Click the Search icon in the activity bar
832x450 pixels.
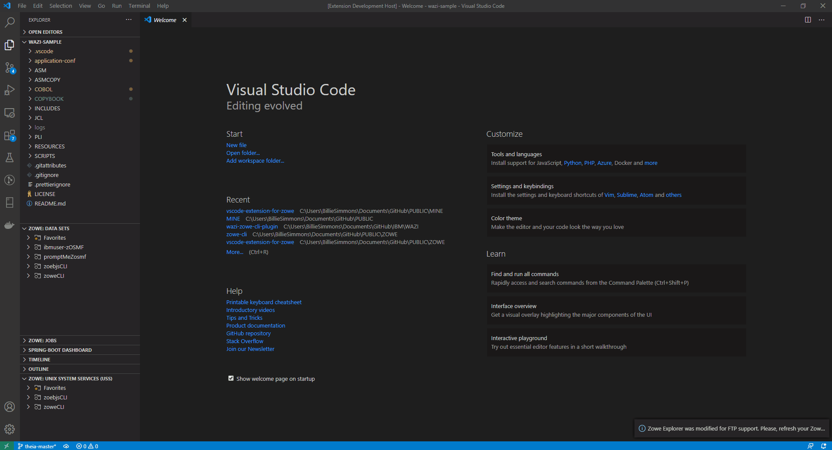click(x=10, y=22)
